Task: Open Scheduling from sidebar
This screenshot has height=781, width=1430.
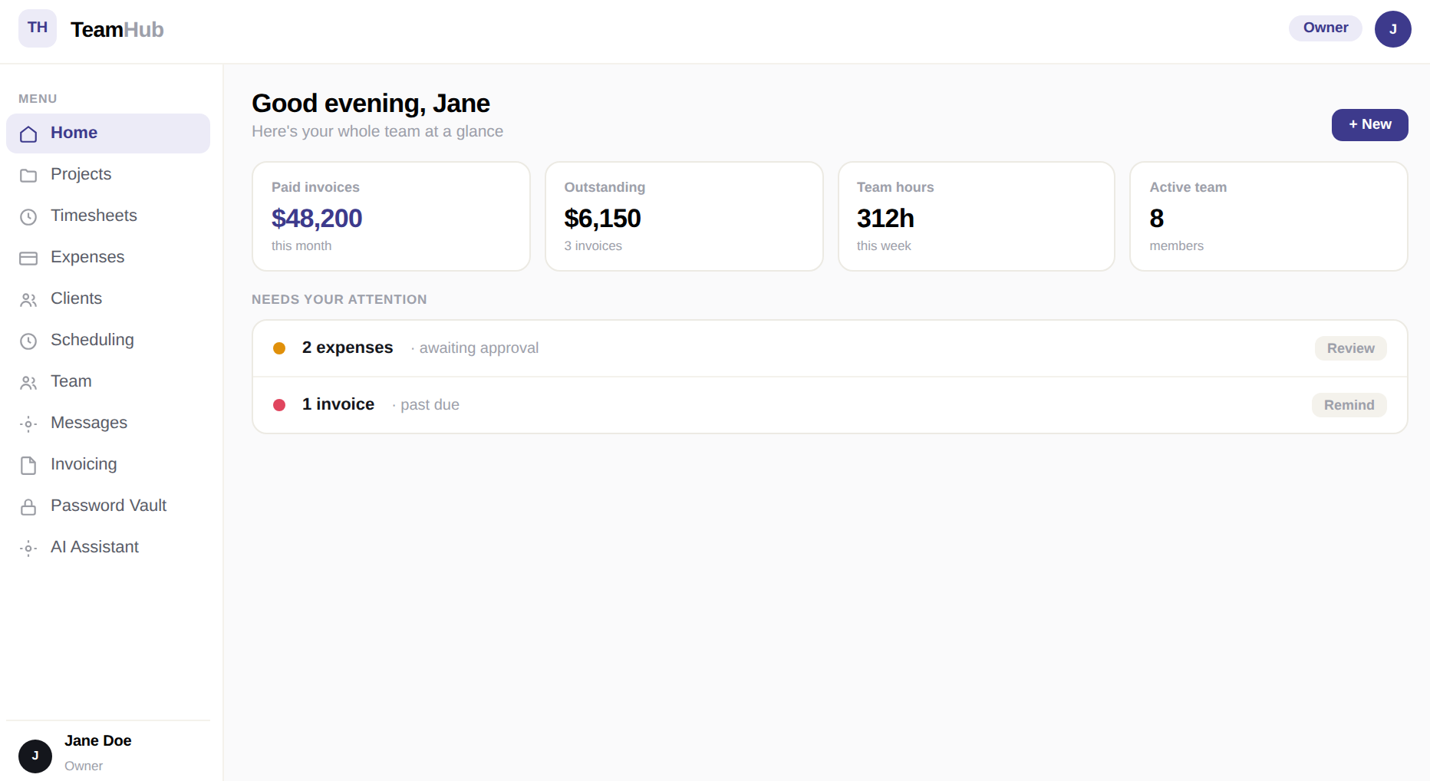Action: pos(108,341)
